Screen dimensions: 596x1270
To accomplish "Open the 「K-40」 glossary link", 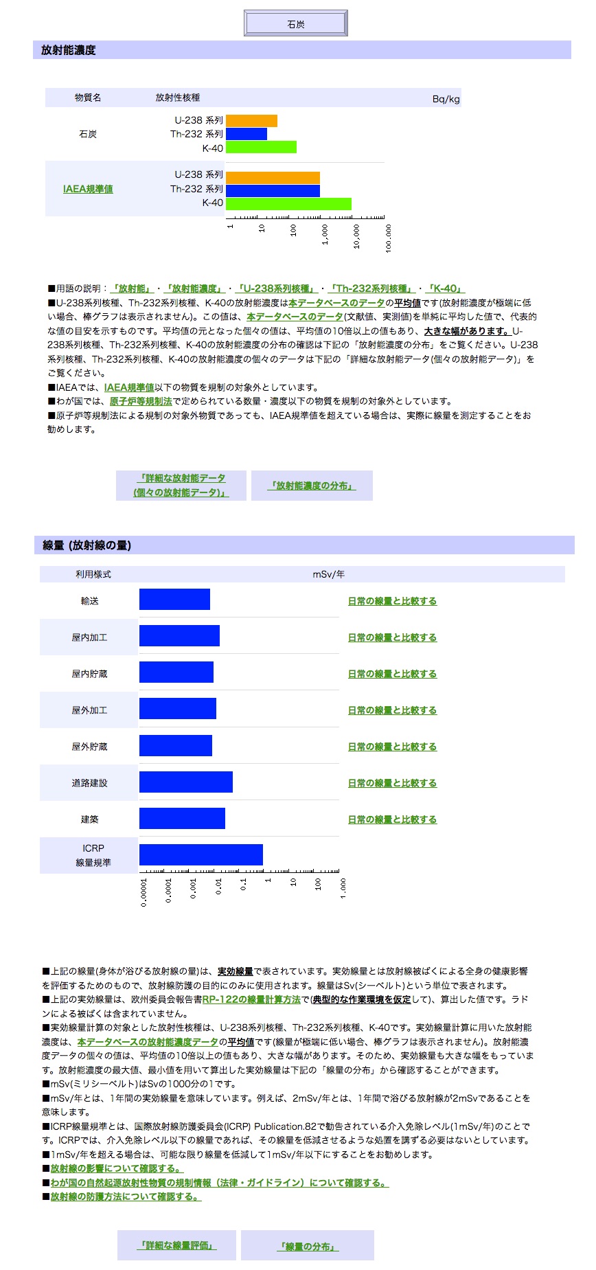I will [445, 288].
